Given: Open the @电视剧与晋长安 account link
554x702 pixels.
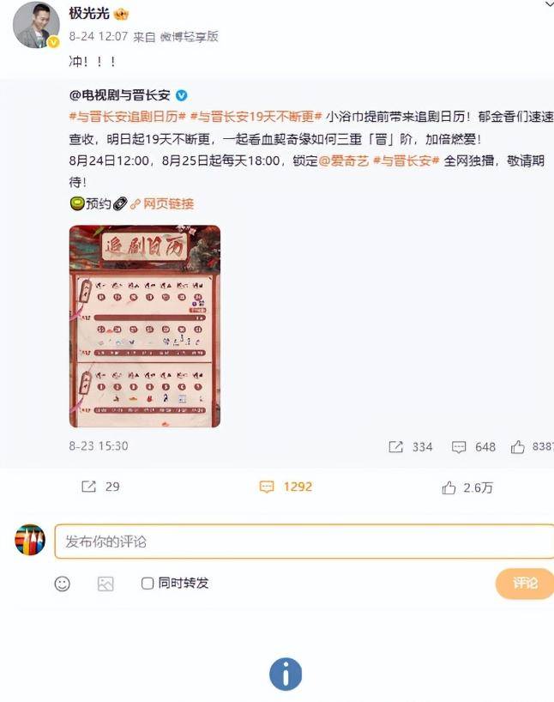Looking at the screenshot, I should point(120,95).
